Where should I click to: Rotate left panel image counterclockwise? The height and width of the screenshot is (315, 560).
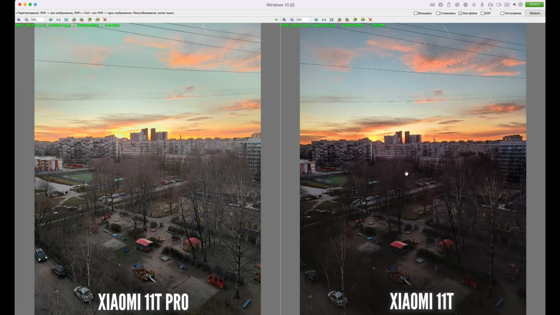click(74, 20)
